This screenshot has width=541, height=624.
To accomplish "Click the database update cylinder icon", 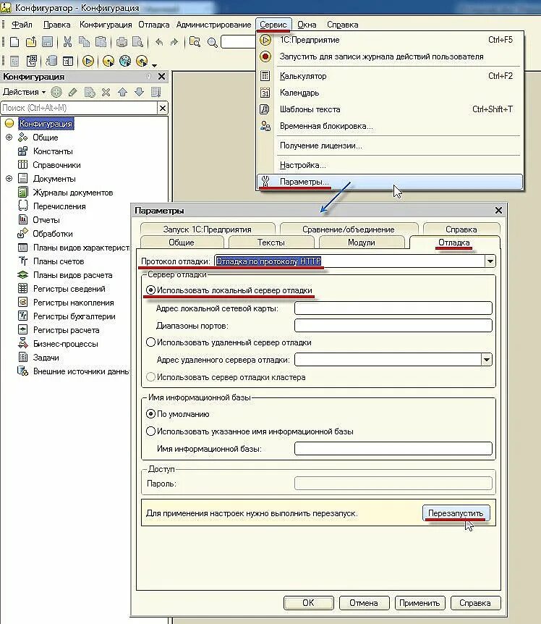I will pyautogui.click(x=51, y=61).
